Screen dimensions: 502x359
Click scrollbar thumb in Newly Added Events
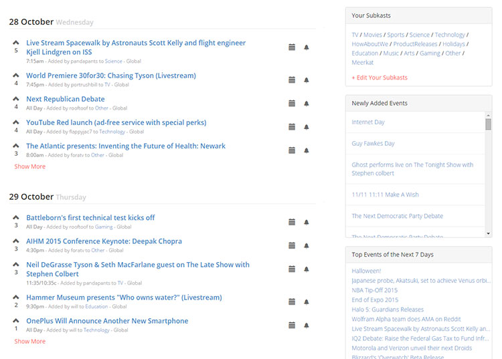tap(488, 124)
